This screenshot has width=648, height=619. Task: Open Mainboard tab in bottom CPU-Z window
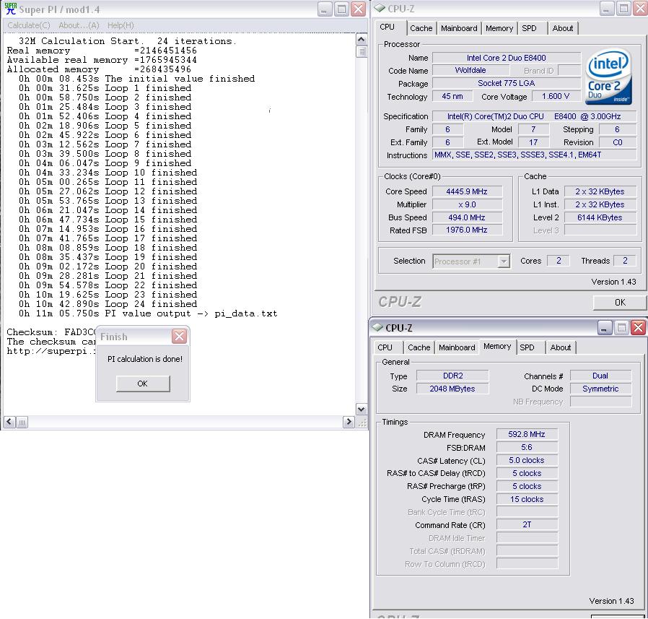[x=457, y=347]
